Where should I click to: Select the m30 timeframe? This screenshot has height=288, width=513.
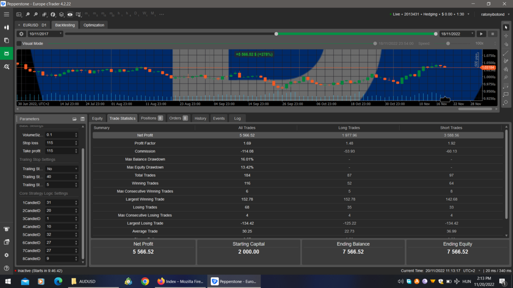click(x=112, y=14)
